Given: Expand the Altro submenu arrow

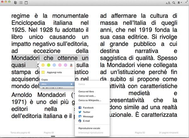Looking at the screenshot, I should pyautogui.click(x=72, y=84).
